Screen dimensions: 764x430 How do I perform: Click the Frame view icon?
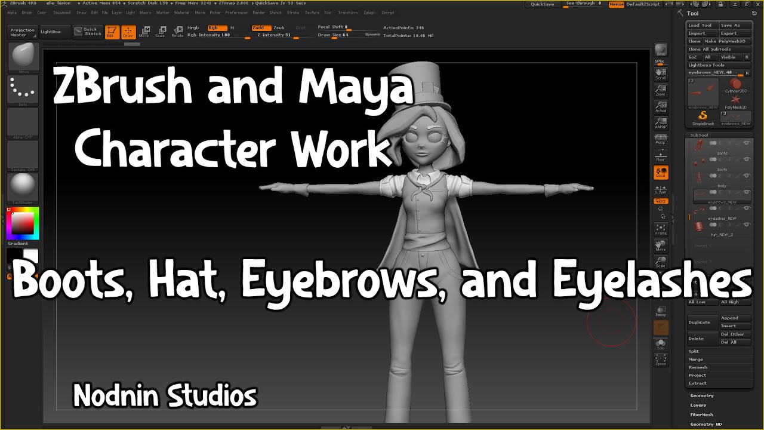pos(661,229)
